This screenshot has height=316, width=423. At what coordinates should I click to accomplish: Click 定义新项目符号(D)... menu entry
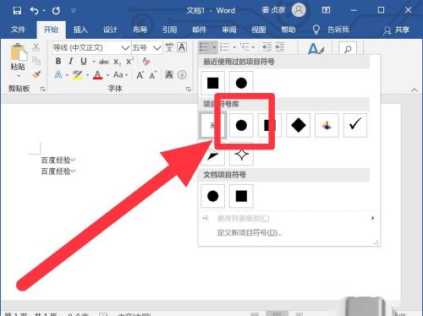coord(250,233)
